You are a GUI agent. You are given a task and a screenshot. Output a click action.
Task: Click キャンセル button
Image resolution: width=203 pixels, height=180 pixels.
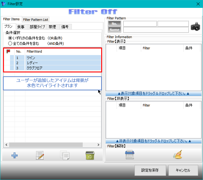coord(183,170)
